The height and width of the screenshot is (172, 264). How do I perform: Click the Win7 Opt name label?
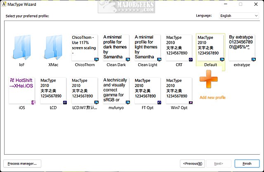[179, 107]
